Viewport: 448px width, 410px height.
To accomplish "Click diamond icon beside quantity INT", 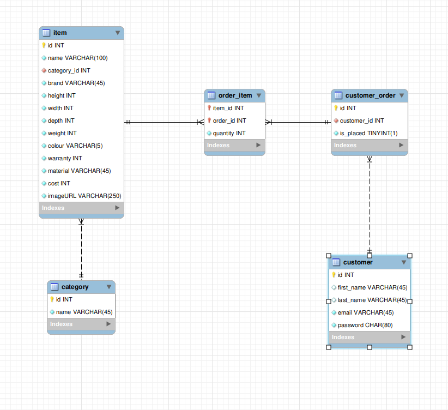I will point(209,133).
